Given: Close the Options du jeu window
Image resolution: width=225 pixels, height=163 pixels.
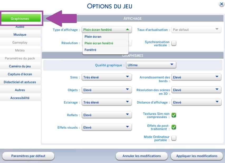Looking at the screenshot, I should (222, 4).
